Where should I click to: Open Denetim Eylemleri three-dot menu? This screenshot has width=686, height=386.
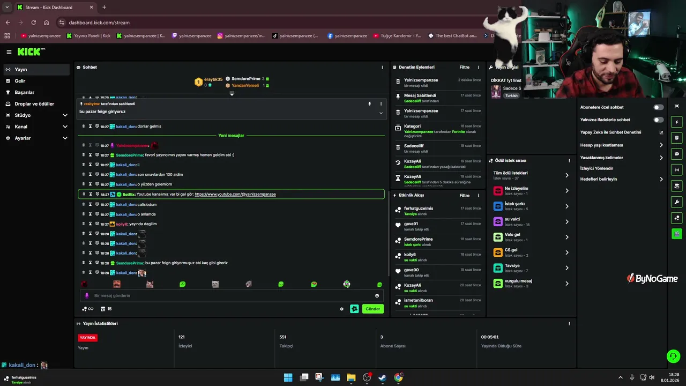coord(479,68)
